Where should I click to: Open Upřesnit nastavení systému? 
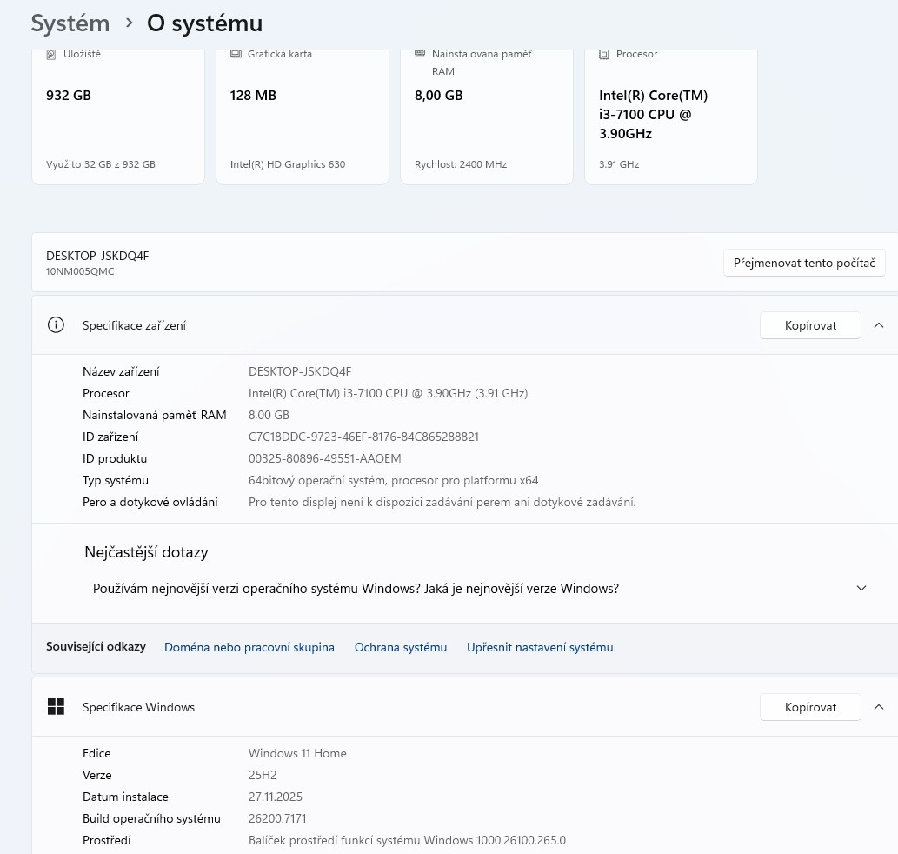click(x=540, y=647)
